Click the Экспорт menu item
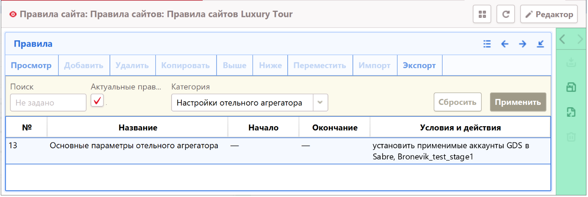The width and height of the screenshot is (588, 197). click(x=419, y=65)
